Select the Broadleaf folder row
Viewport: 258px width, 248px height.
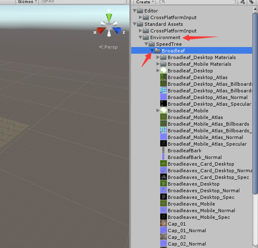point(192,50)
